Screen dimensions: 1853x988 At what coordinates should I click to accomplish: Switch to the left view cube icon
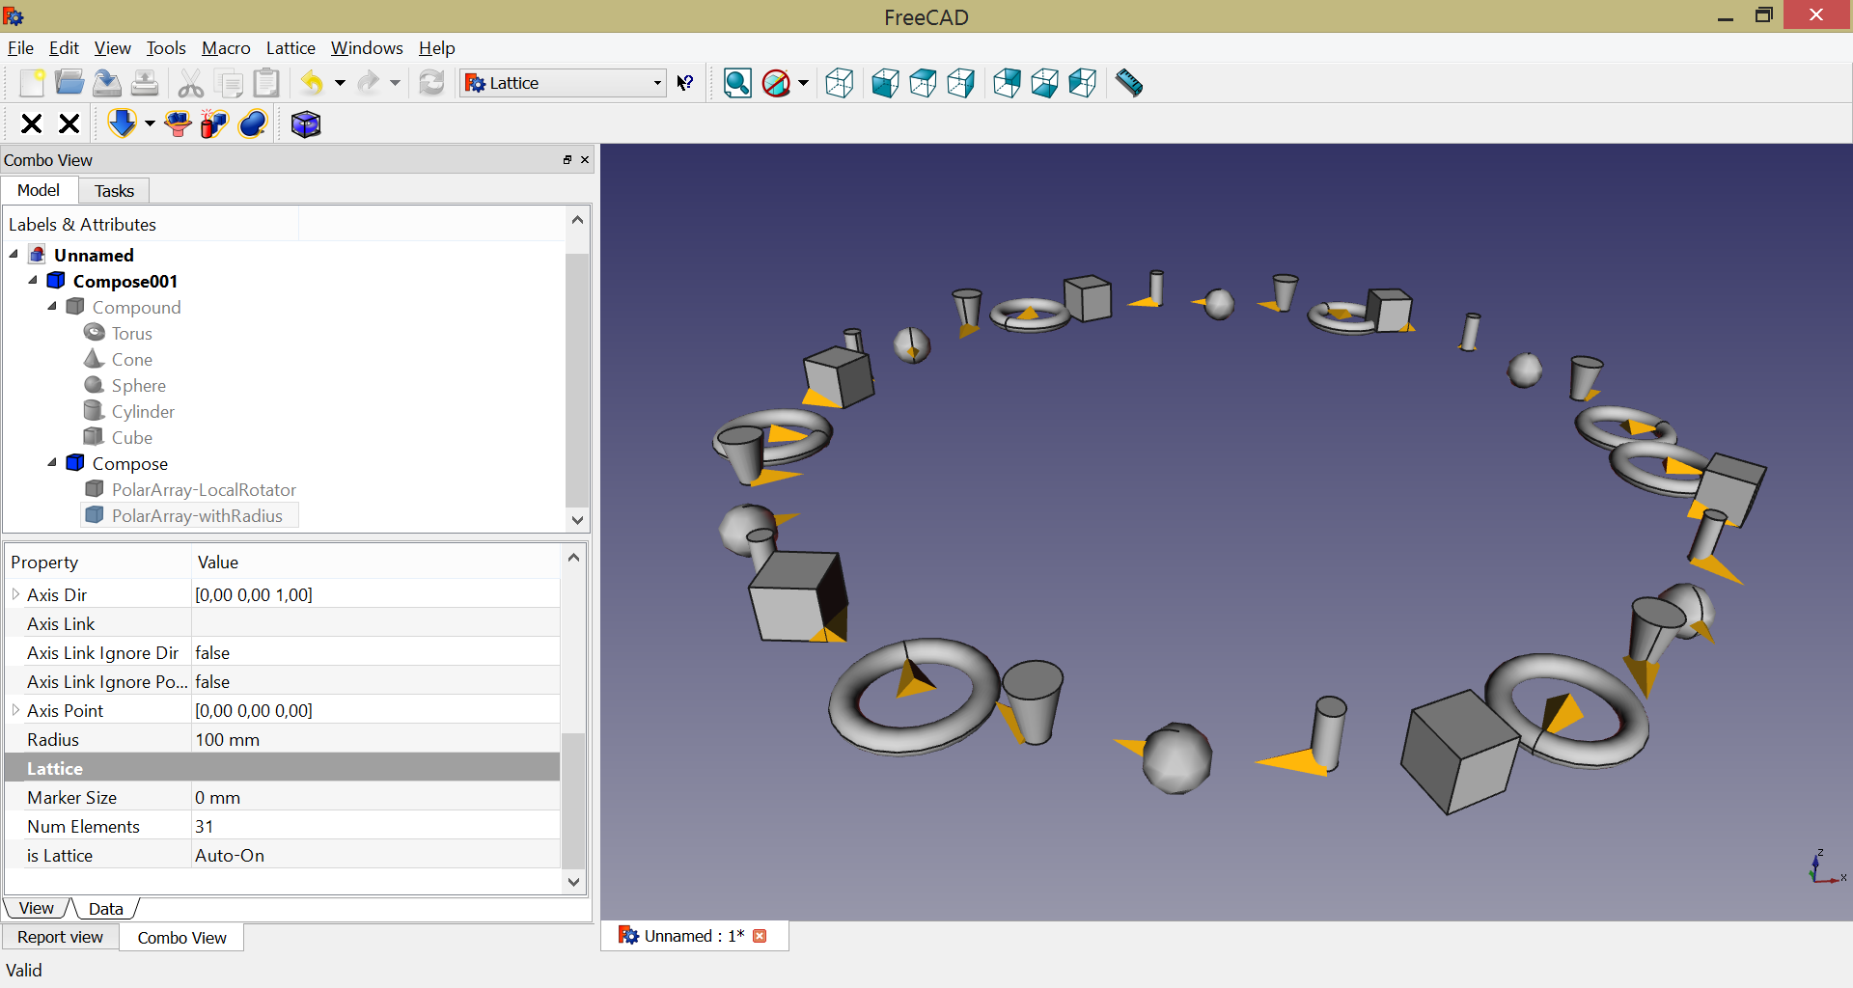pos(1082,84)
